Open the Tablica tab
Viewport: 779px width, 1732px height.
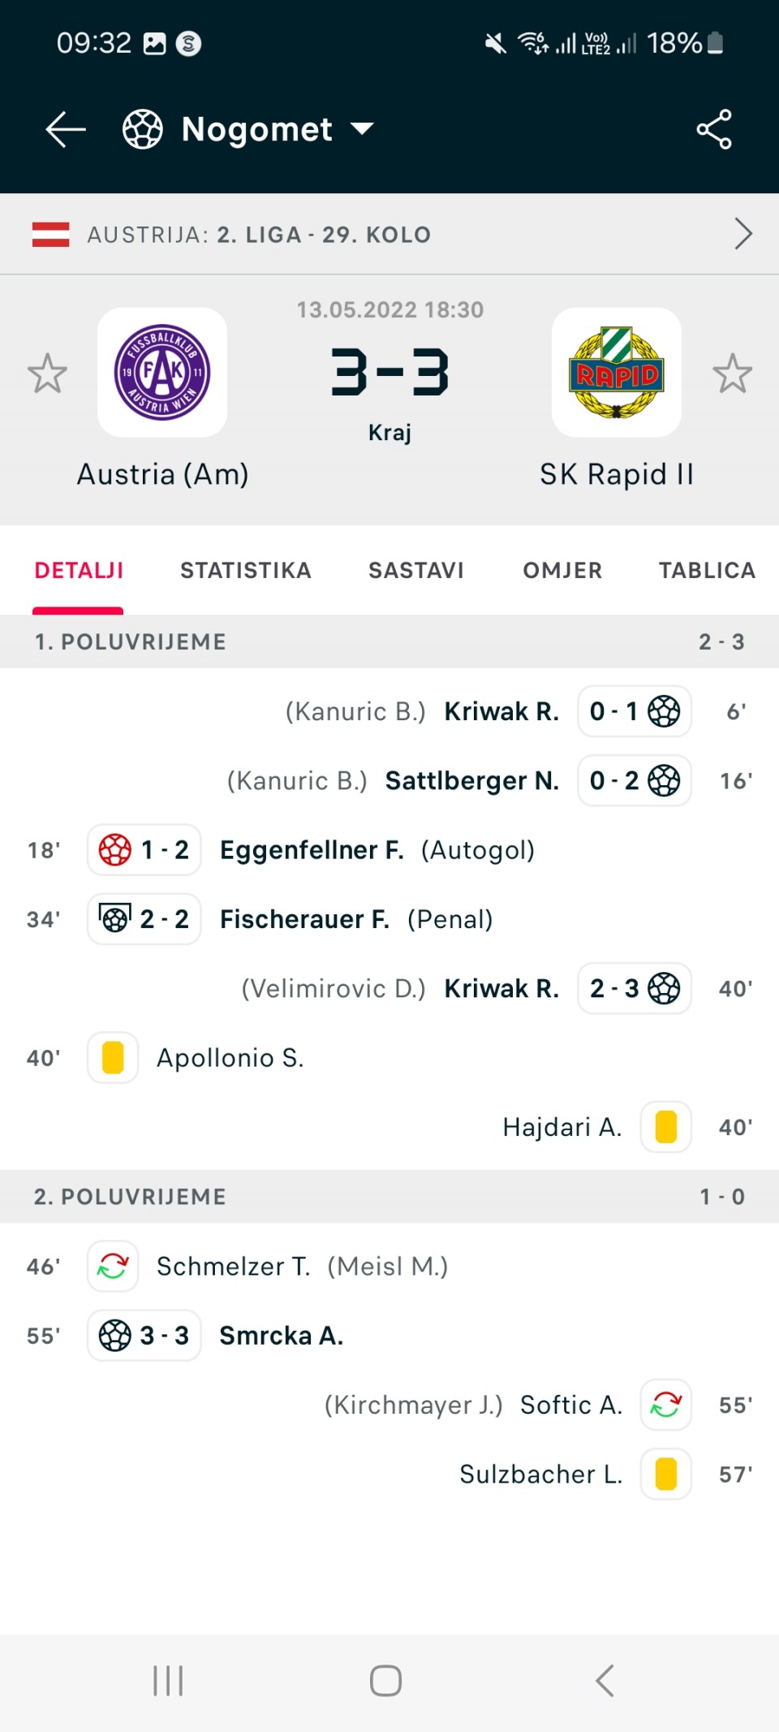click(707, 570)
